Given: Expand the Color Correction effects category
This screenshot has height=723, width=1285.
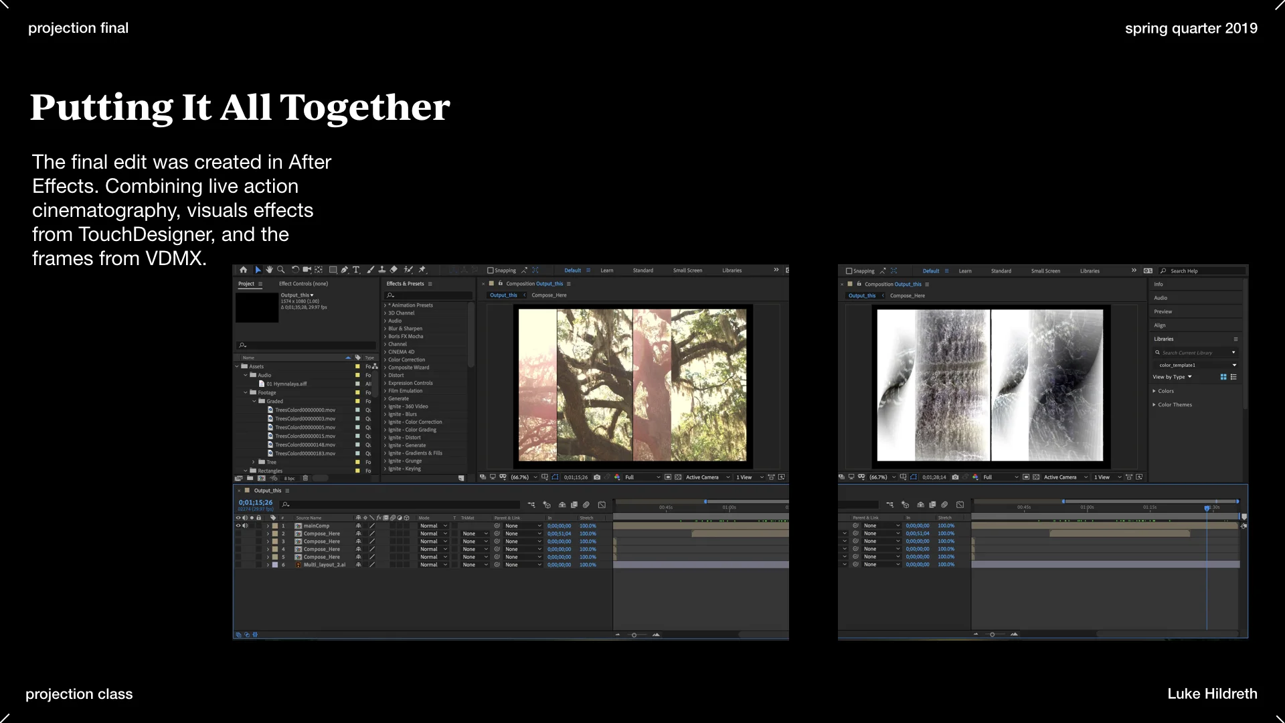Looking at the screenshot, I should (385, 359).
